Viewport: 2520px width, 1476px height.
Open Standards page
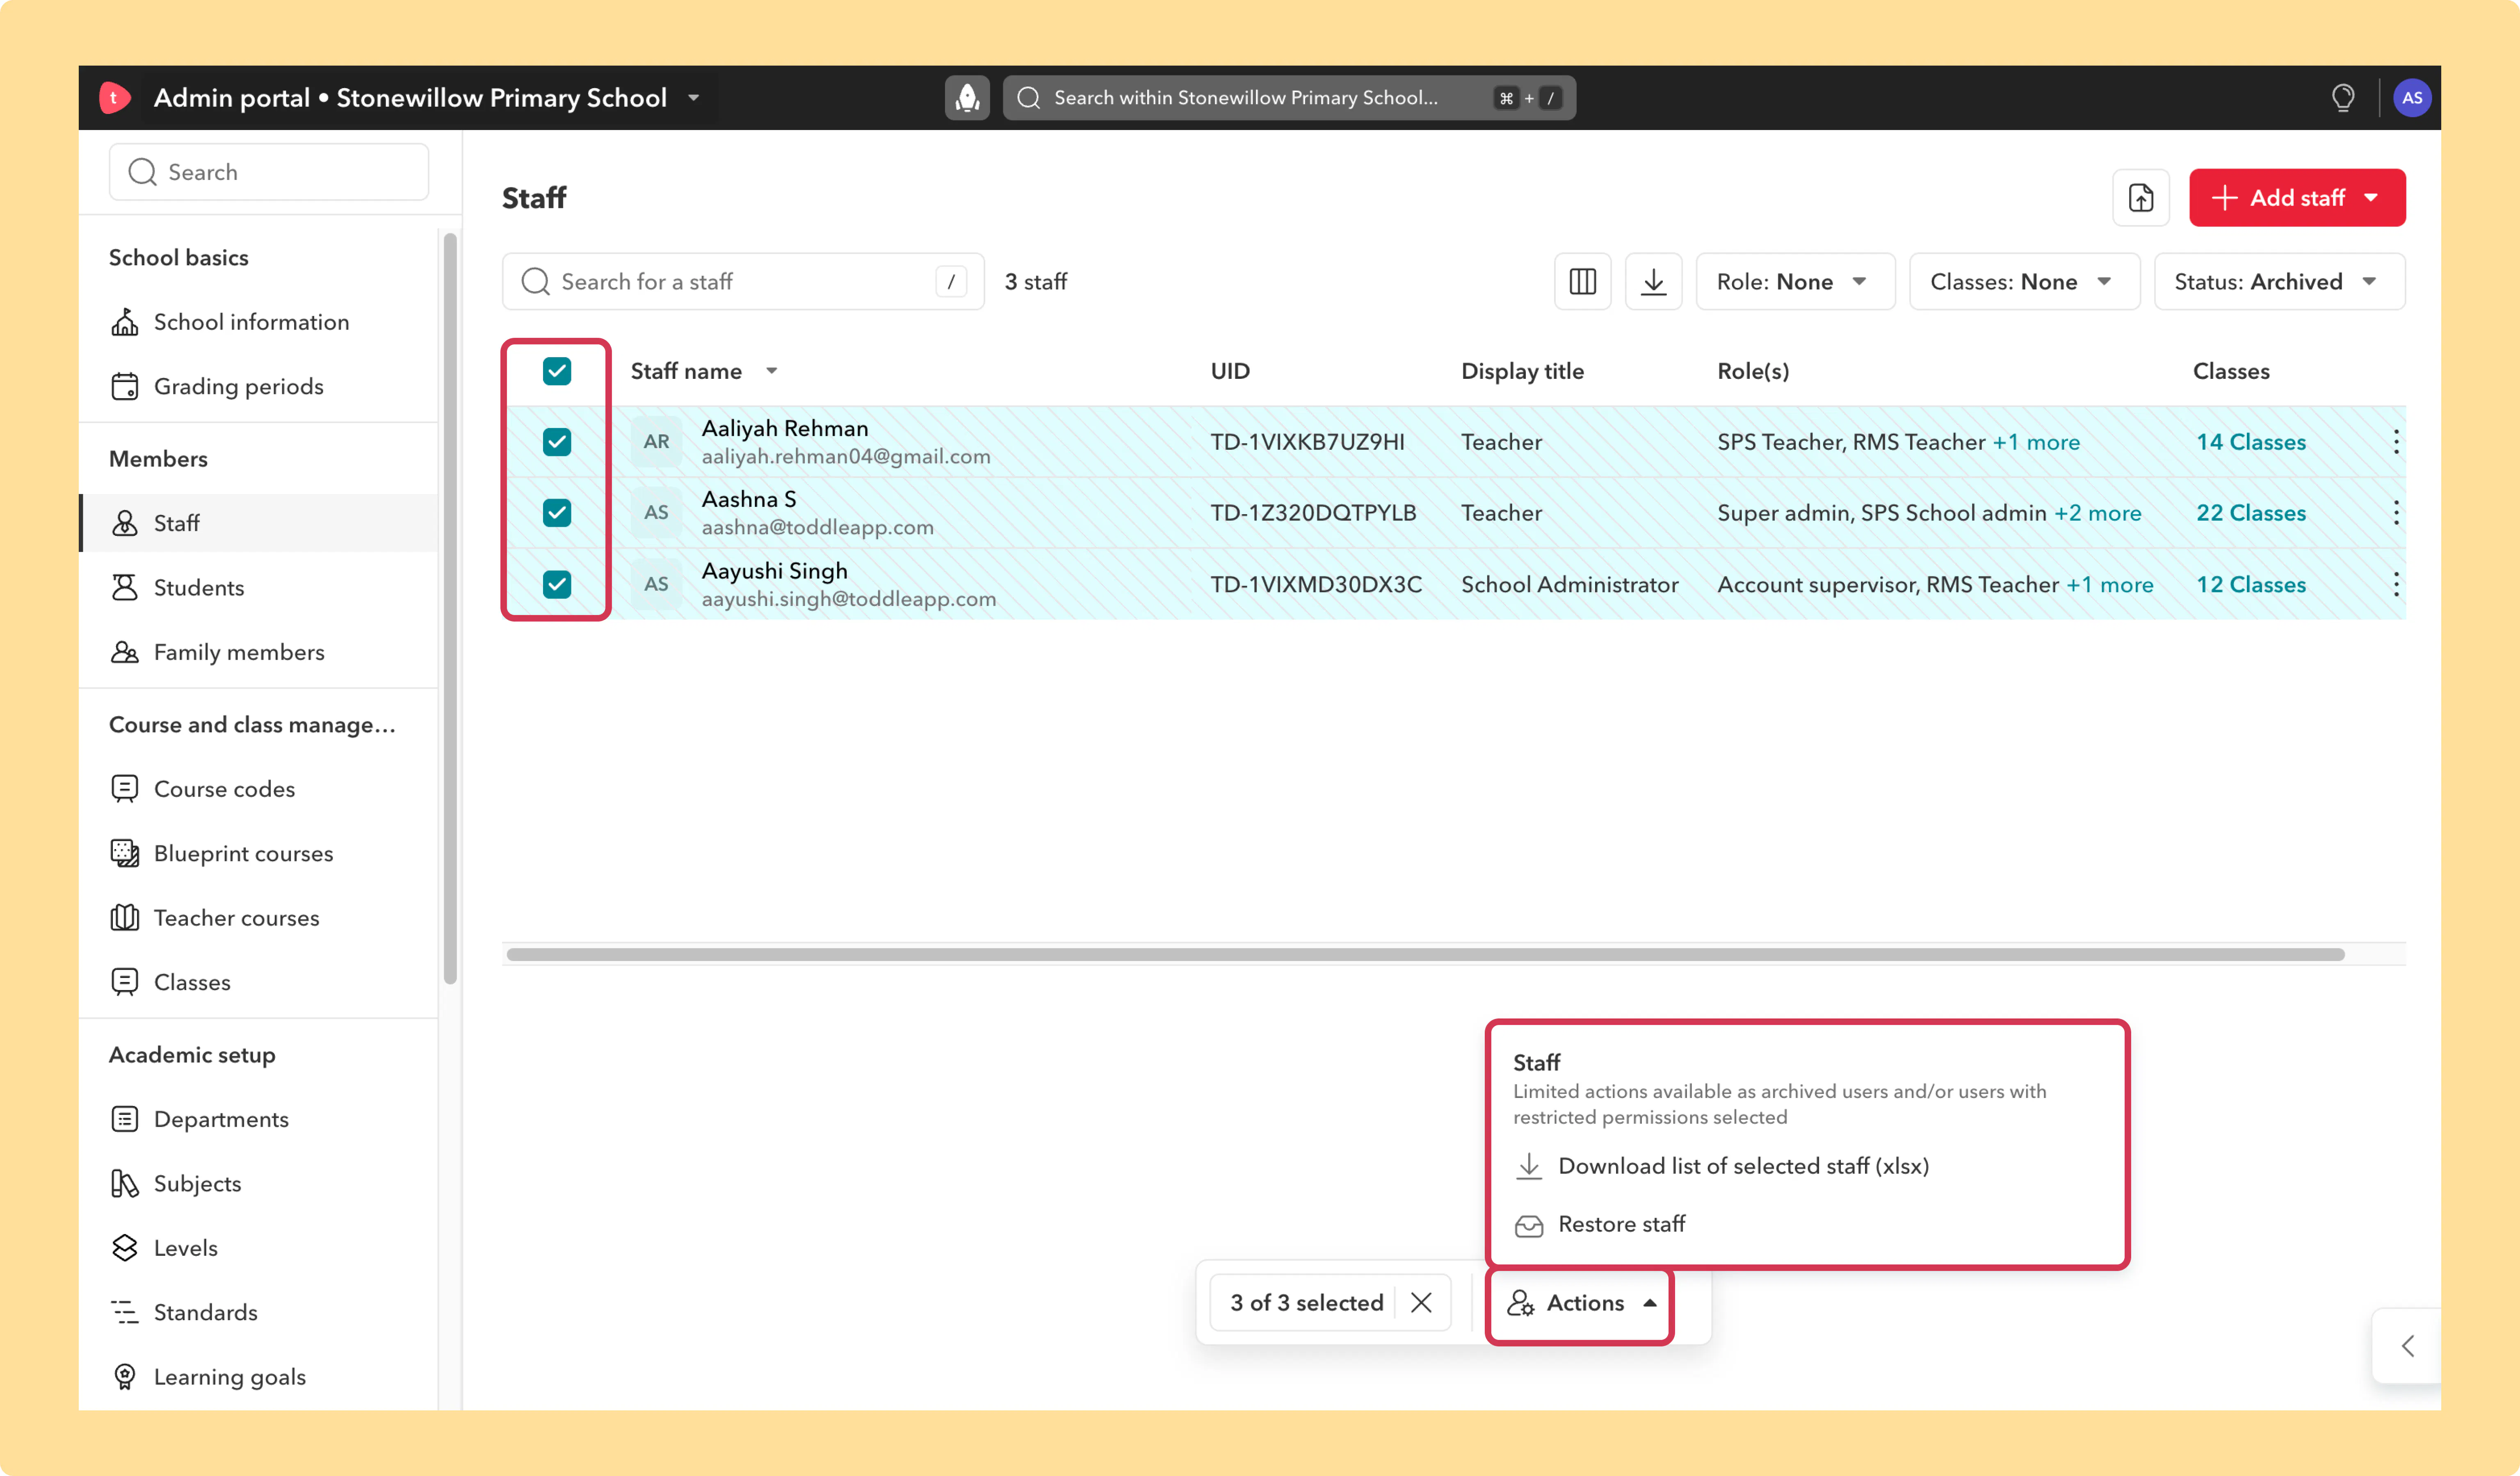[205, 1313]
